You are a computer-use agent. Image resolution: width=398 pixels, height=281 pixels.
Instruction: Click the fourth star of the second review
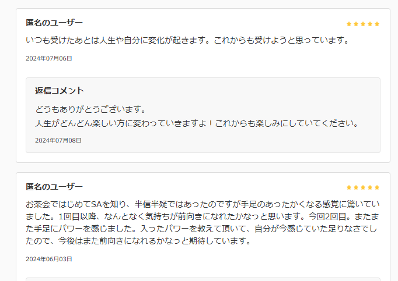tap(370, 187)
